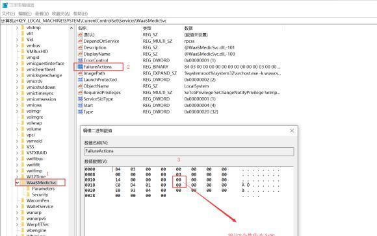The image size is (377, 236).
Task: Select the wbengine tree key
Action: [x=36, y=230]
